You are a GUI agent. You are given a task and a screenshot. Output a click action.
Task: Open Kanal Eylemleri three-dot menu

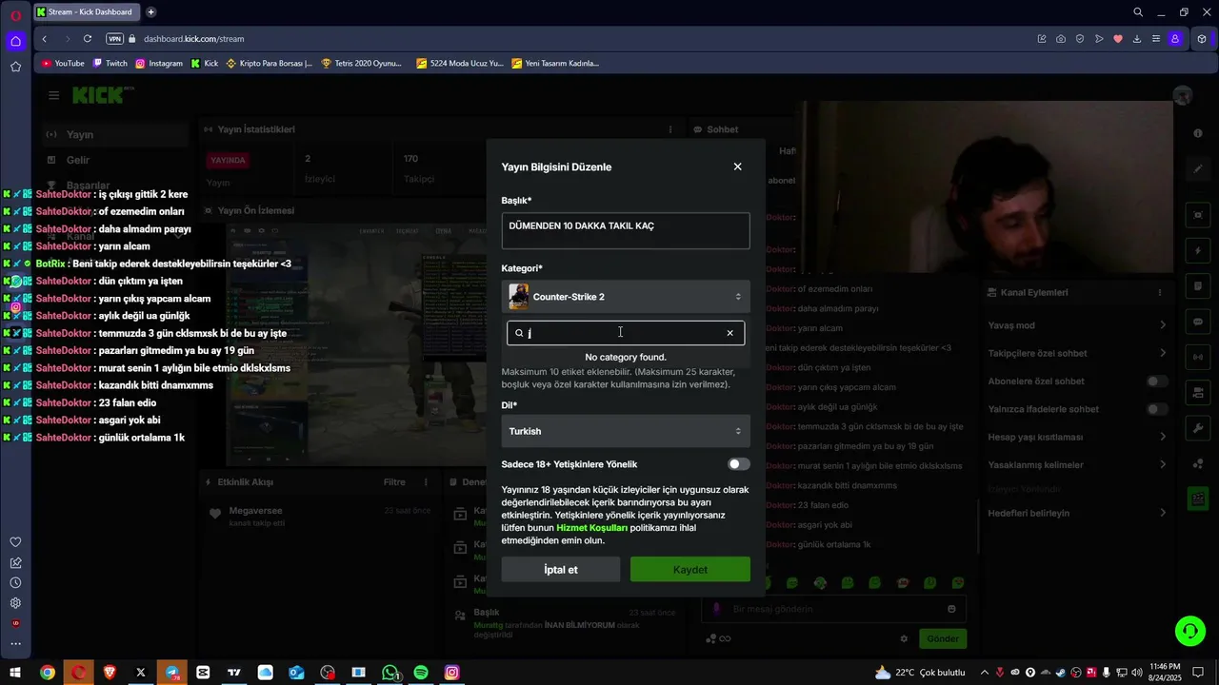coord(1160,293)
